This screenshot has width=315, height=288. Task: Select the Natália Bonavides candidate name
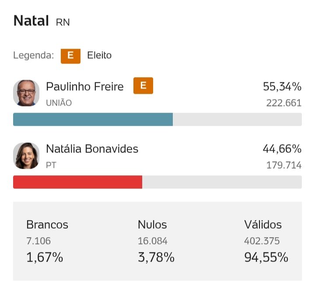pyautogui.click(x=92, y=149)
